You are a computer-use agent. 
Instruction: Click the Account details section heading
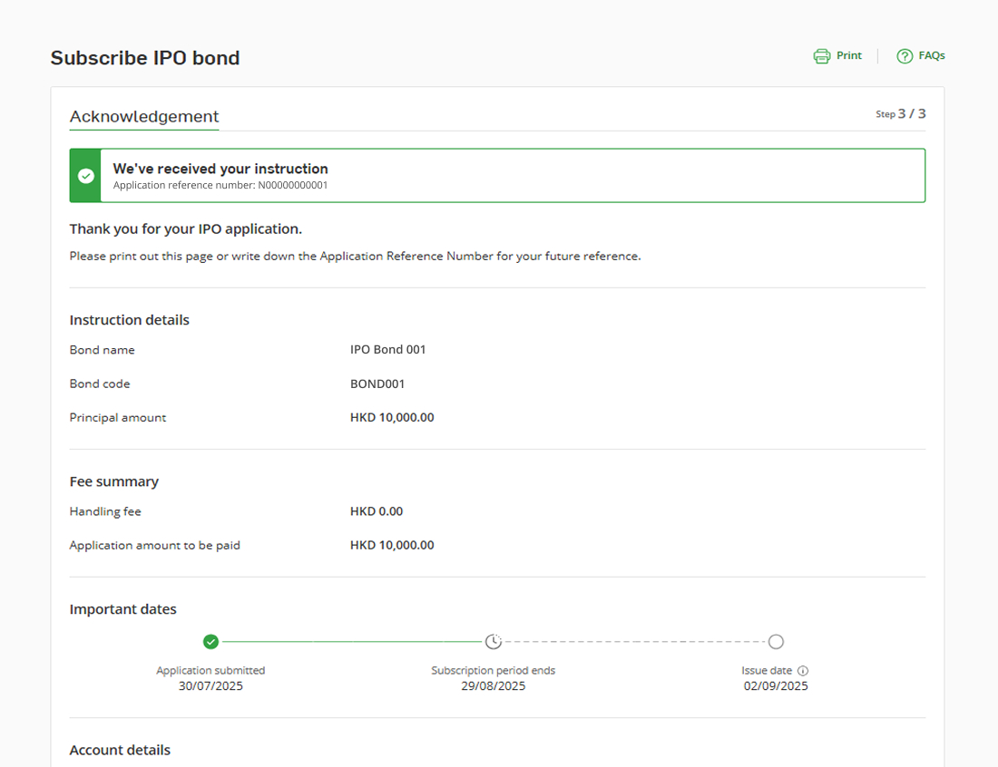[x=120, y=750]
